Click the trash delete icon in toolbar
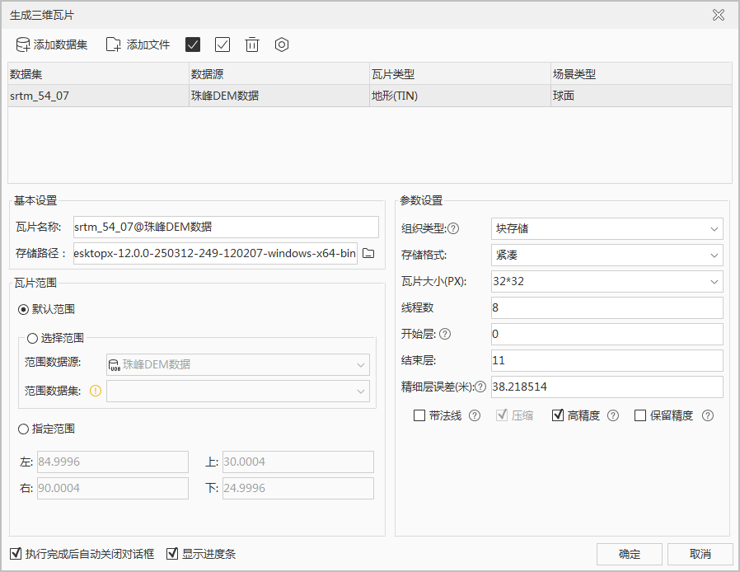This screenshot has width=740, height=572. click(x=252, y=45)
